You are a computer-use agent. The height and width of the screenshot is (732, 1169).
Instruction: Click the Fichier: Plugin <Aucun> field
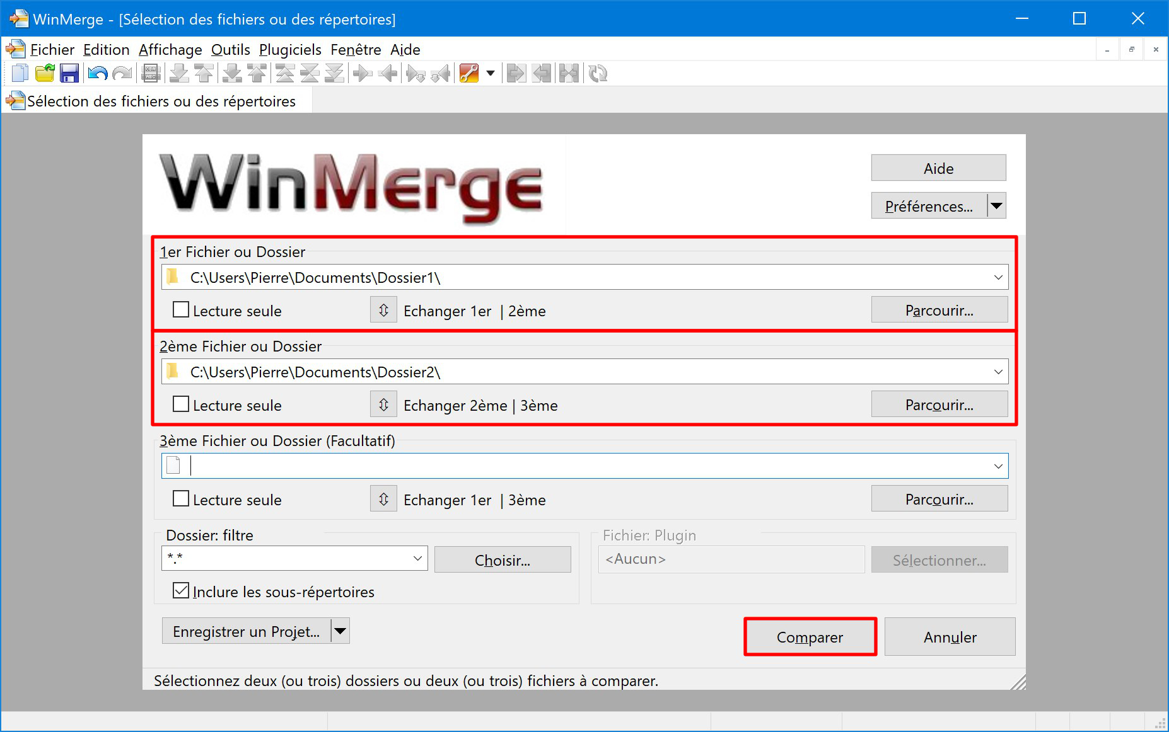pyautogui.click(x=731, y=559)
